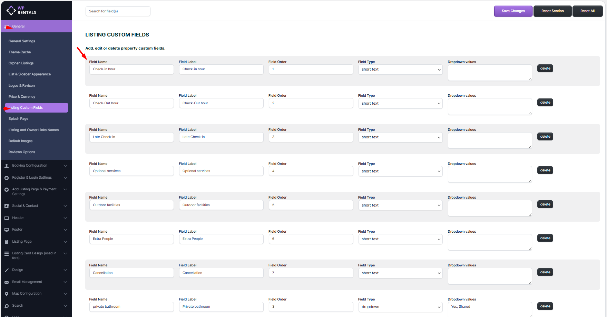
Task: Open Field Type dropdown for Check-in hour
Action: pos(400,70)
